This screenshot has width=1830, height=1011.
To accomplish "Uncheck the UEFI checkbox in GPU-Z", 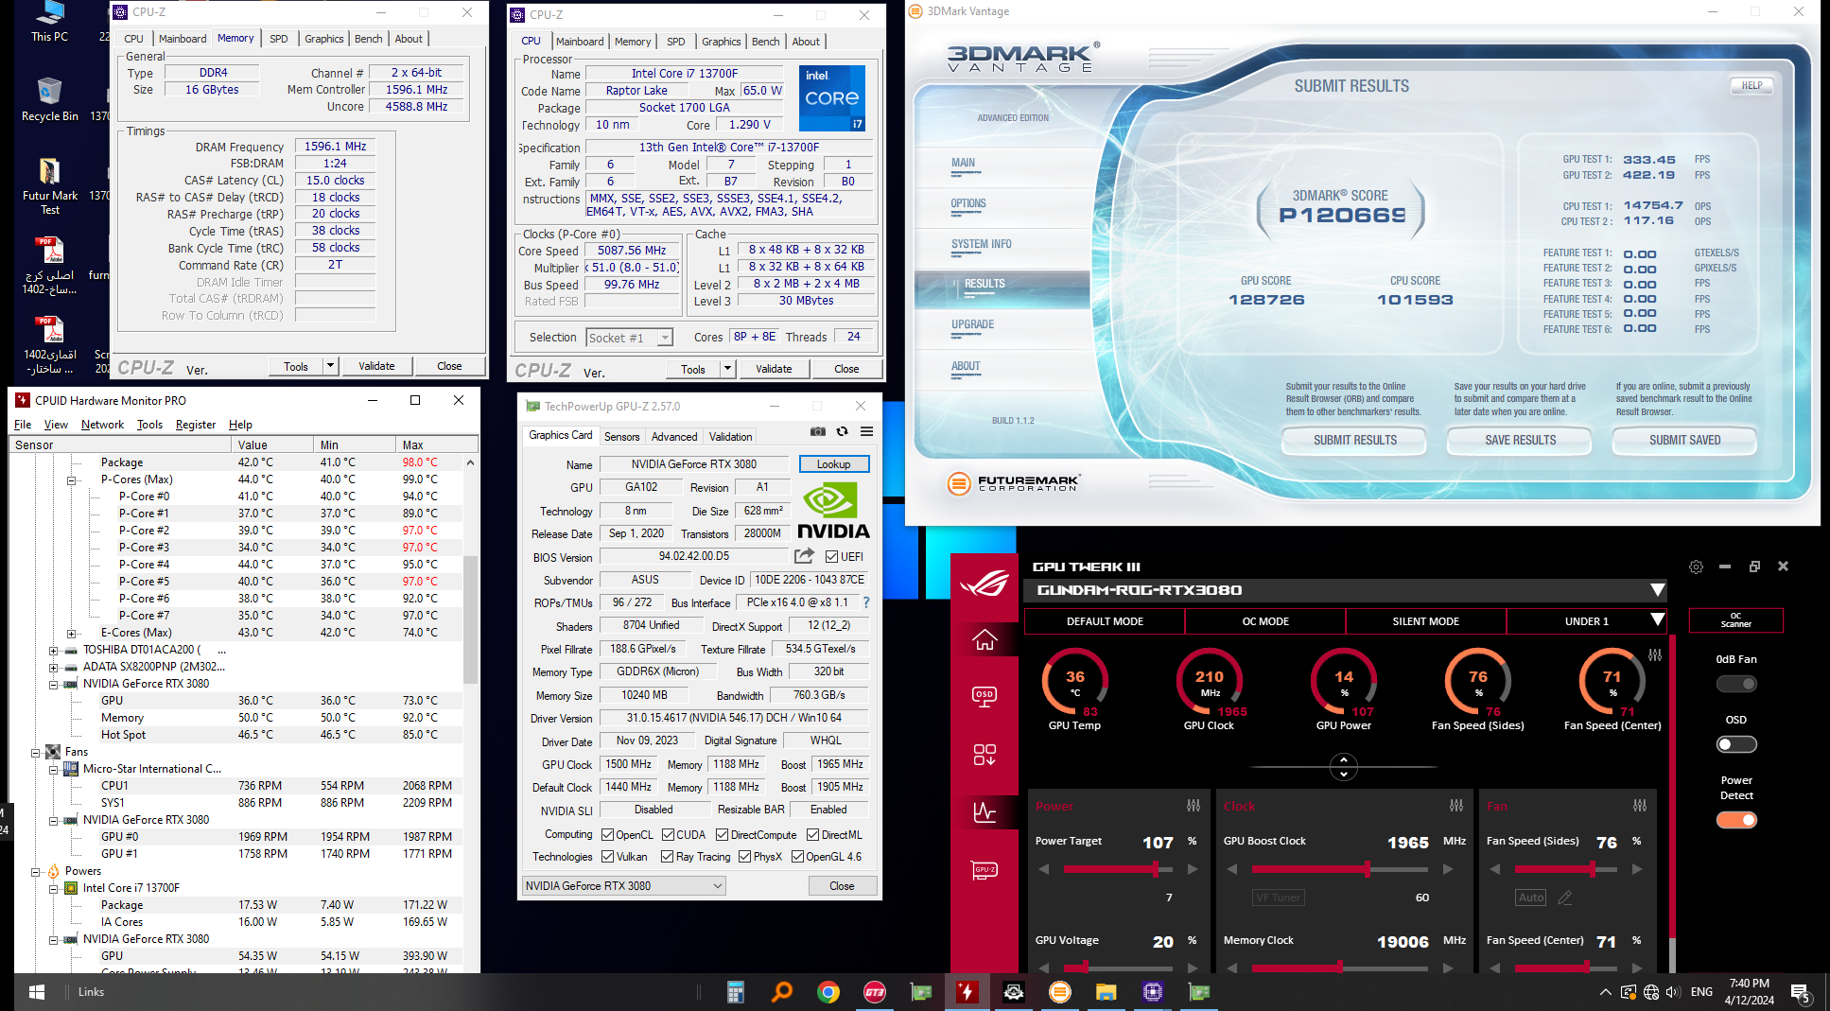I will [x=831, y=557].
